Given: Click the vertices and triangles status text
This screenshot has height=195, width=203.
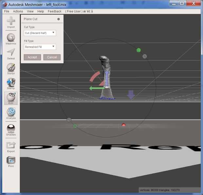Looking at the screenshot, I should tap(159, 190).
